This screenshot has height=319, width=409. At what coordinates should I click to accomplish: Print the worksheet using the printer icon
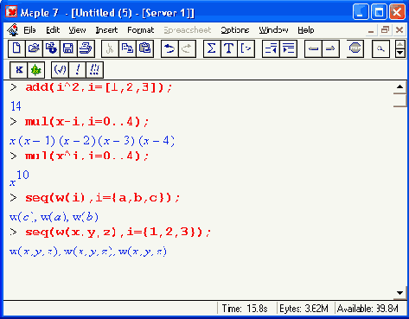(x=86, y=48)
